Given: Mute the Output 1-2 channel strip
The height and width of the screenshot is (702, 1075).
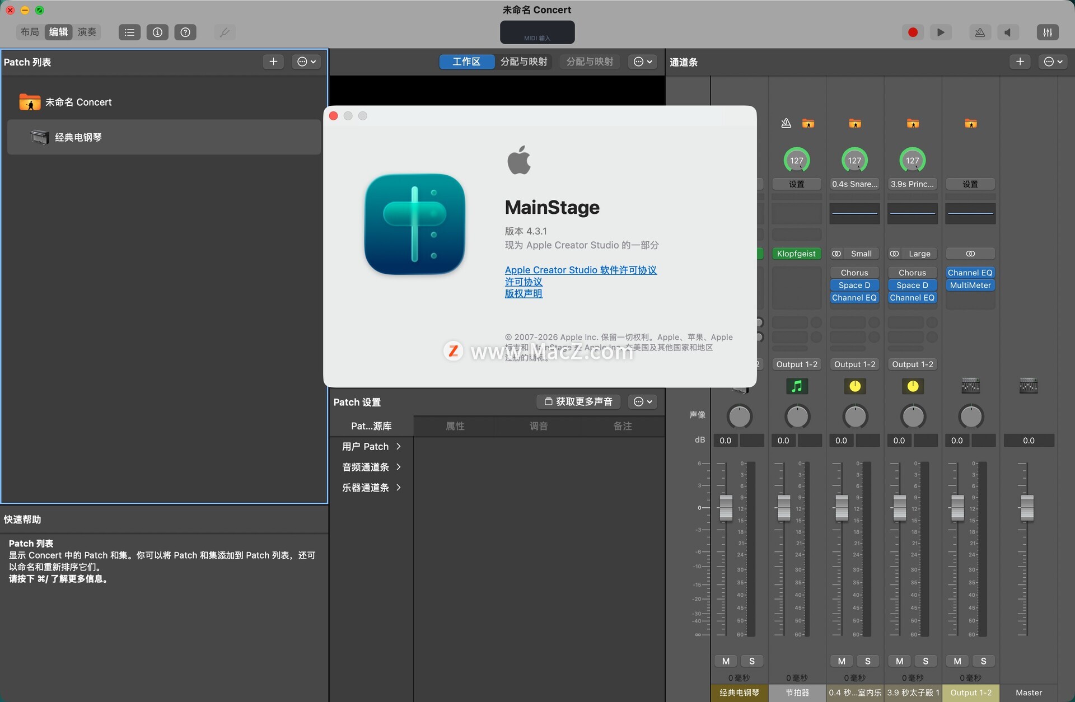Looking at the screenshot, I should point(957,661).
